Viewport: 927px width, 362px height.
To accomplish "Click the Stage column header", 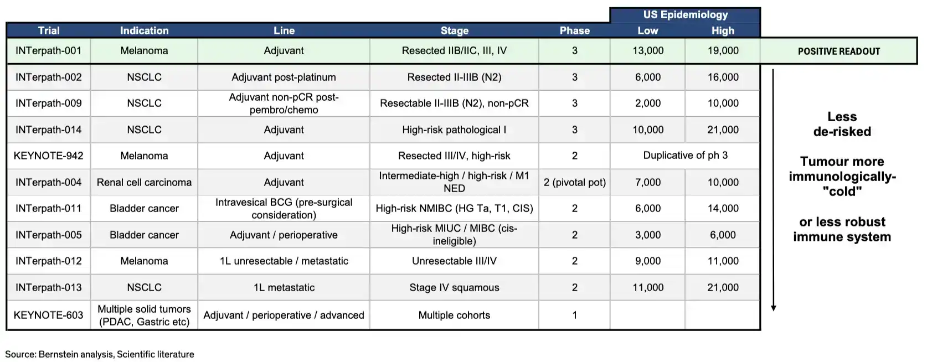I will 454,30.
